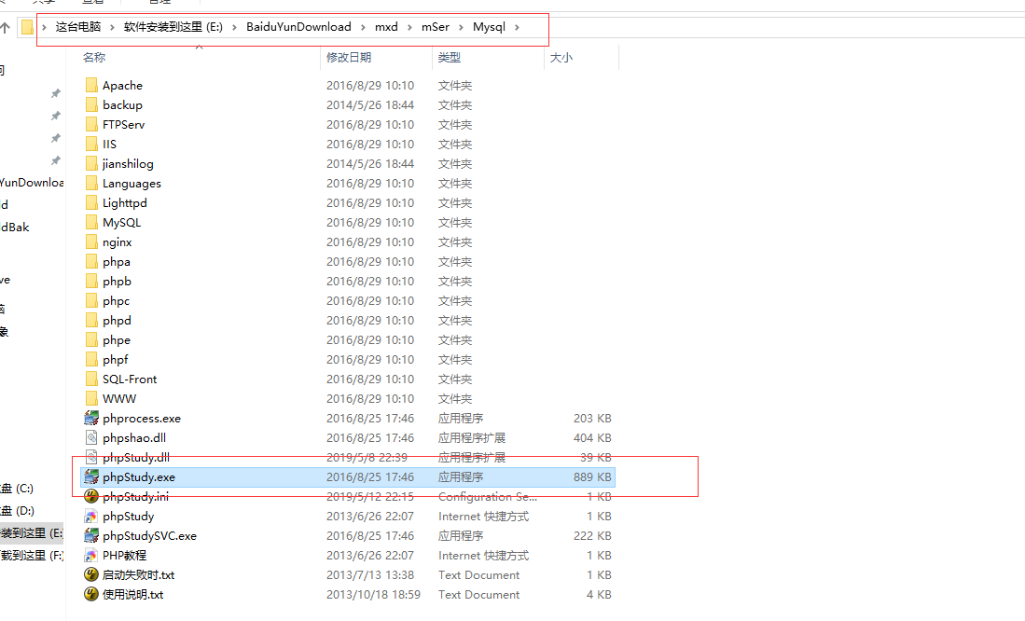Viewport: 1025px width, 621px height.
Task: Select phpd folder name
Action: 117,321
